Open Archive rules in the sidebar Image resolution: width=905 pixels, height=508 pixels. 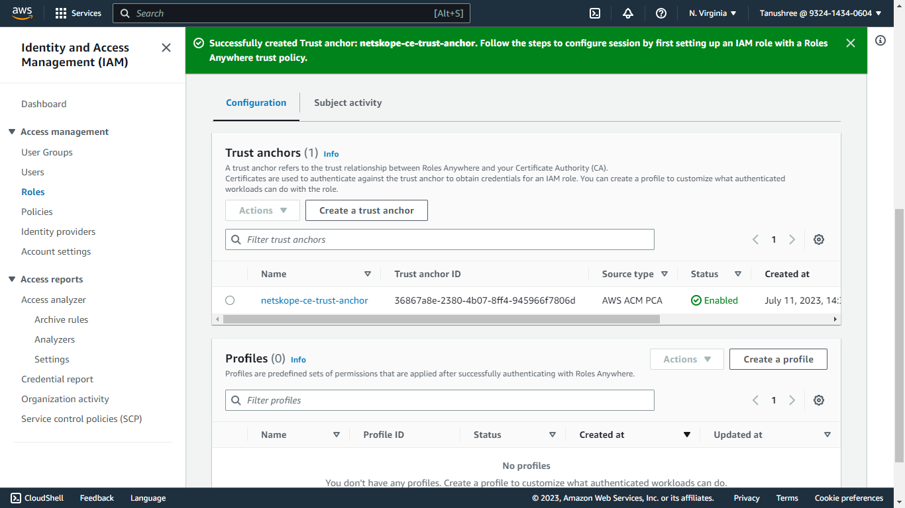(62, 319)
